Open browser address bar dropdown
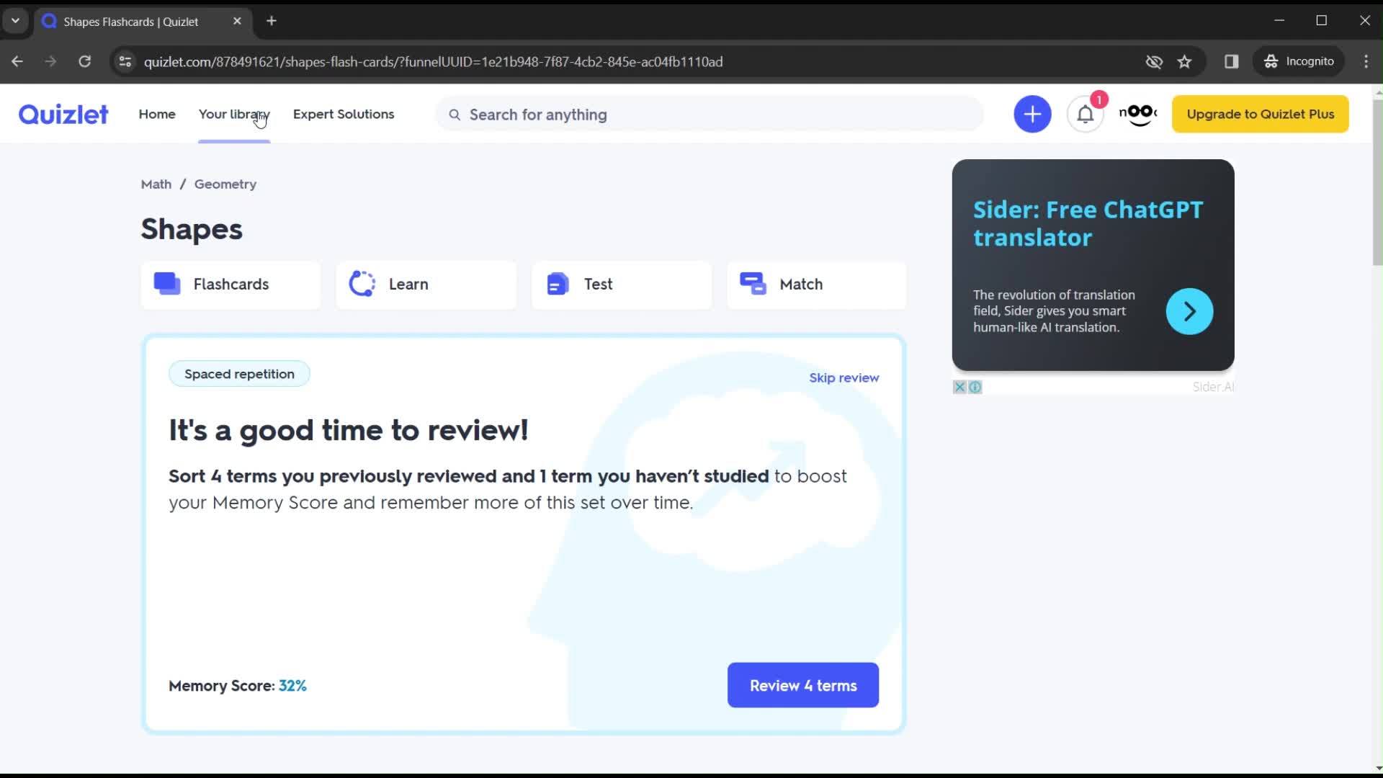This screenshot has height=778, width=1383. click(x=15, y=21)
